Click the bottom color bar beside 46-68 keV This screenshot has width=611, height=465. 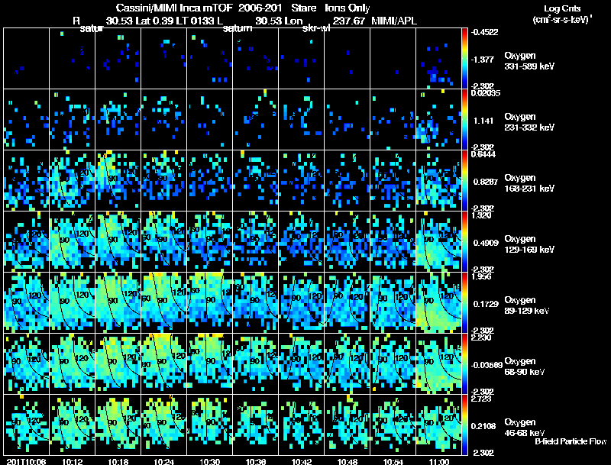click(x=464, y=425)
